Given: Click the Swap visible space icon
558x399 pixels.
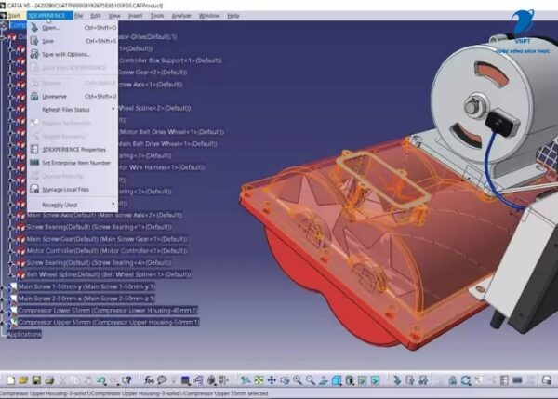Looking at the screenshot, I should point(375,380).
